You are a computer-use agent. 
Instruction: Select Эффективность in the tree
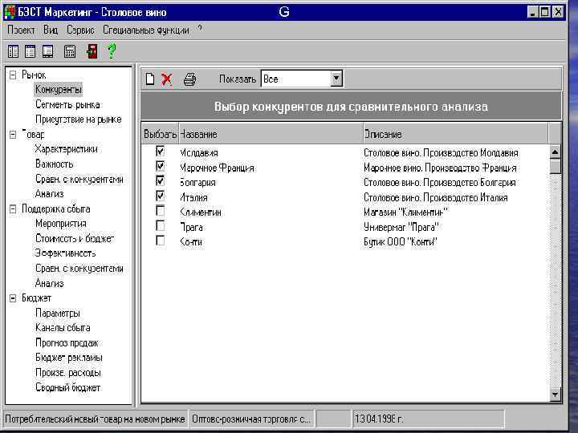[x=65, y=253]
